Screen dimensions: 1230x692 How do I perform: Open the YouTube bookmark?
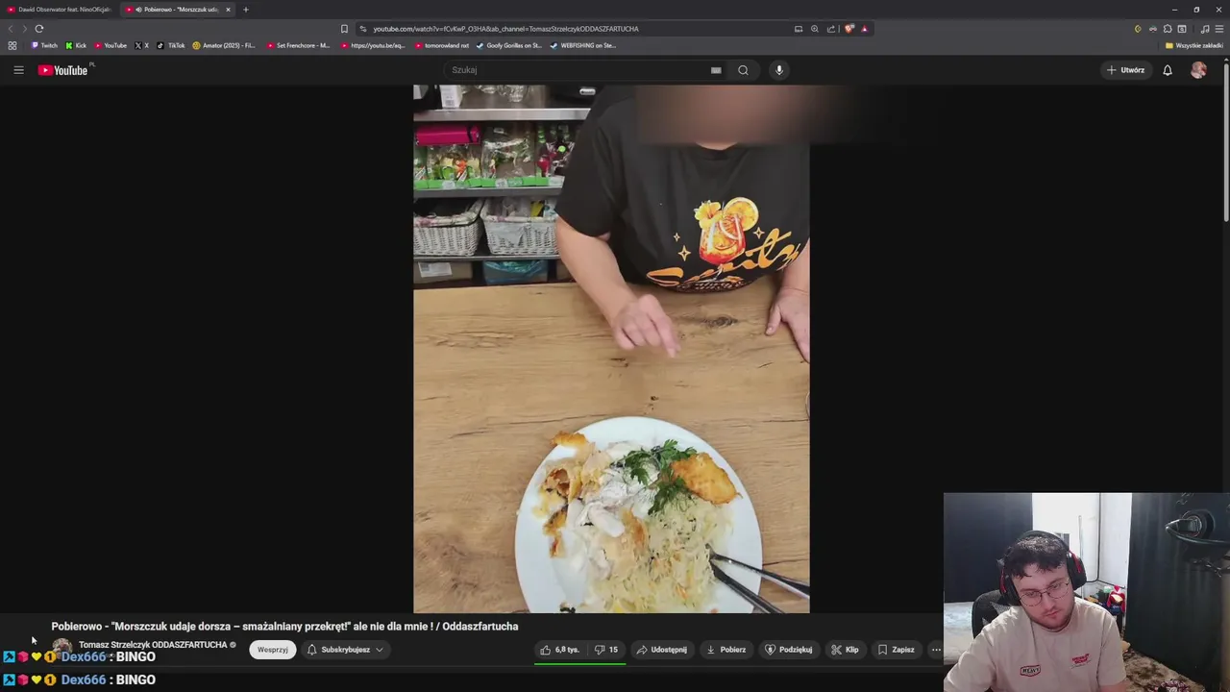click(x=111, y=45)
